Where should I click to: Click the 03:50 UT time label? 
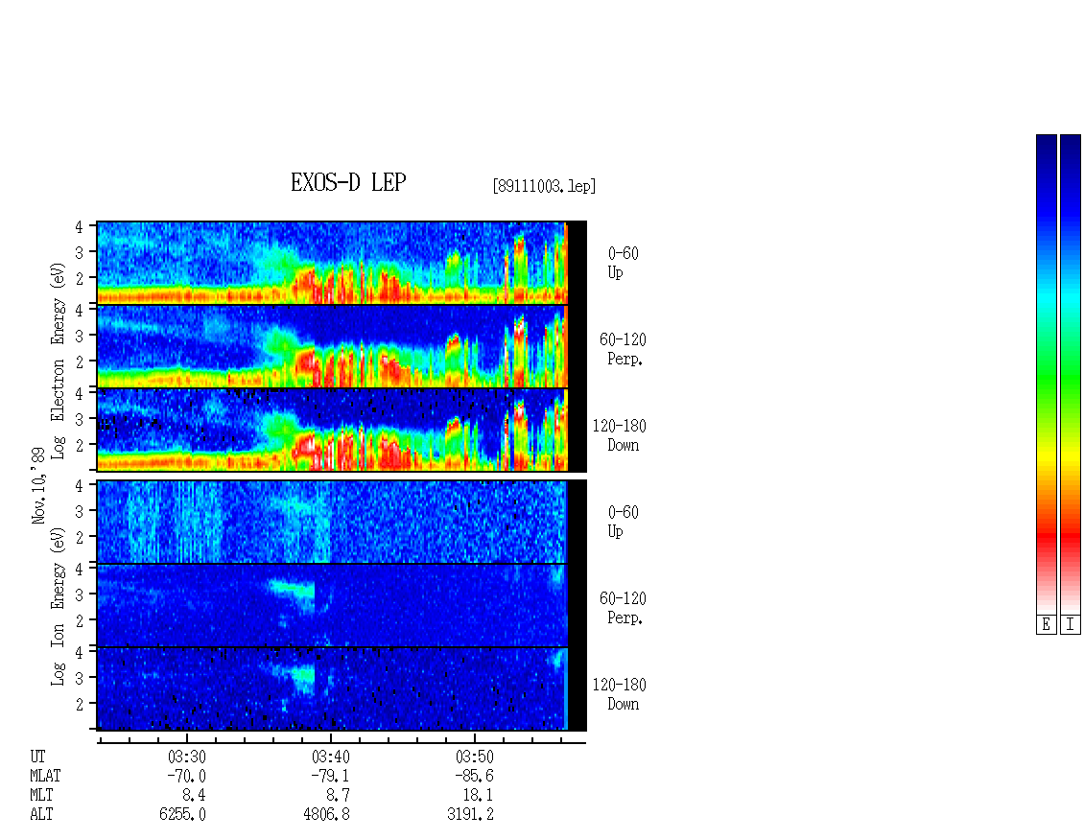point(474,757)
